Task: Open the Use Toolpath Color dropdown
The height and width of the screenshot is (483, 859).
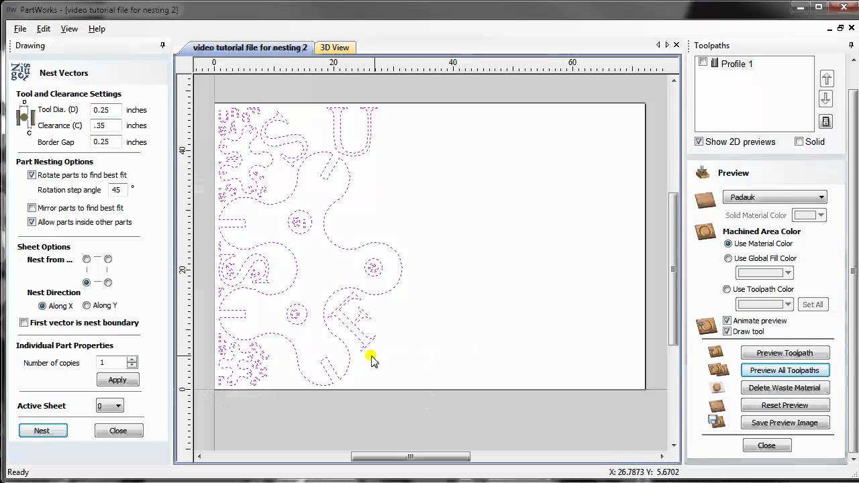Action: 765,305
